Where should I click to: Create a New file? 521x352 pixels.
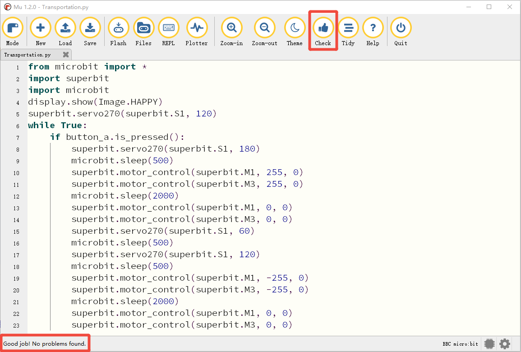pyautogui.click(x=41, y=32)
